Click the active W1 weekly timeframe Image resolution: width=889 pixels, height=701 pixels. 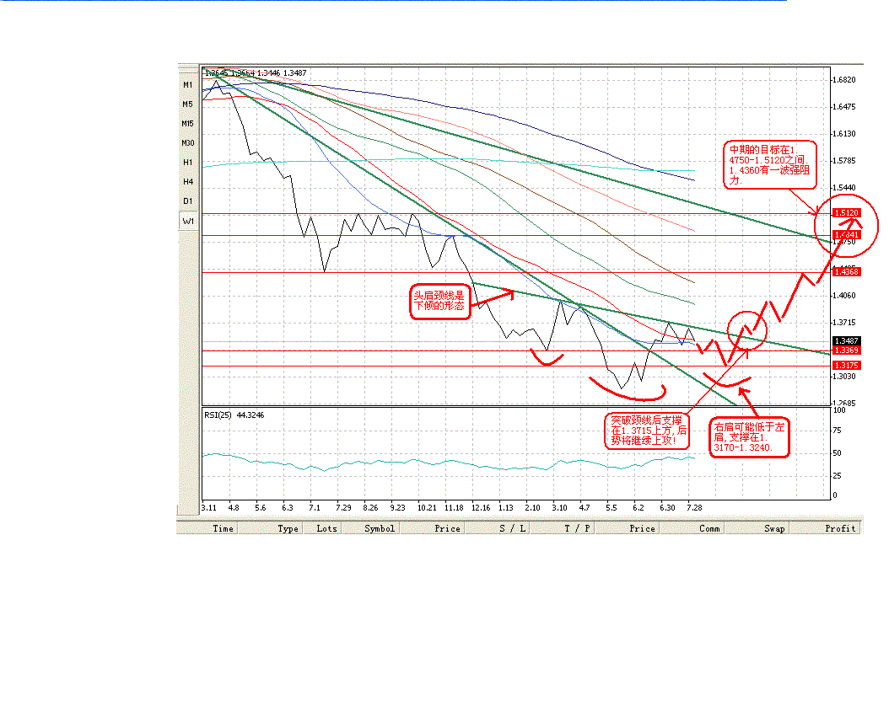tap(187, 222)
